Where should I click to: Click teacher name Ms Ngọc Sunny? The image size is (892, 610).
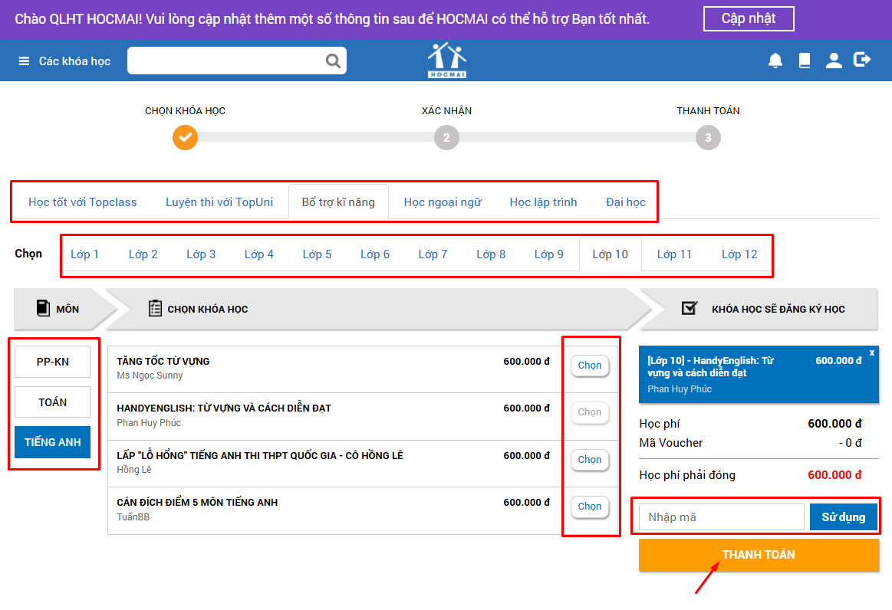[x=150, y=376]
